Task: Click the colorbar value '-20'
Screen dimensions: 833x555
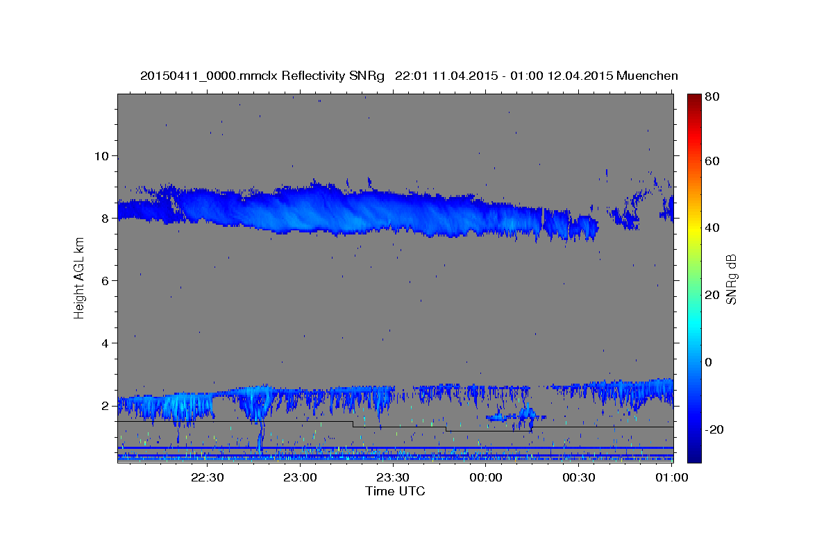Action: (x=714, y=429)
